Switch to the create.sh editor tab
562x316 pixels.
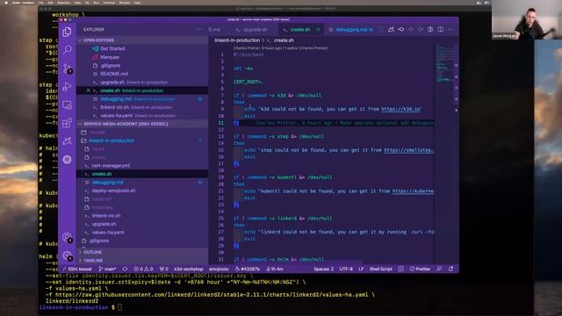click(x=299, y=30)
